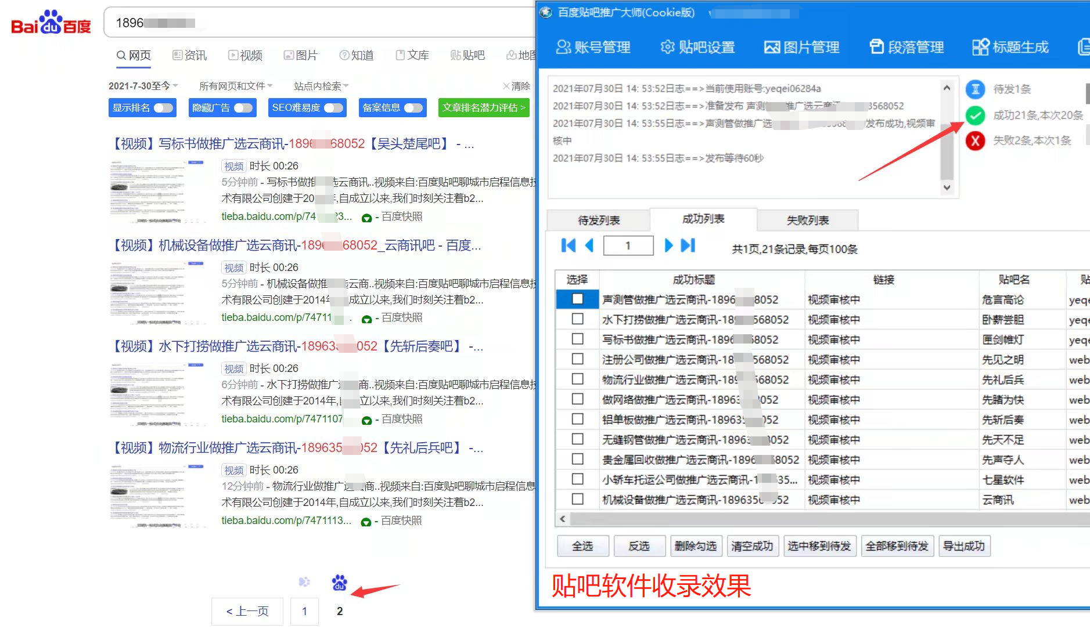Viewport: 1090px width, 636px height.
Task: Toggle 显示排名 switch
Action: pyautogui.click(x=164, y=108)
